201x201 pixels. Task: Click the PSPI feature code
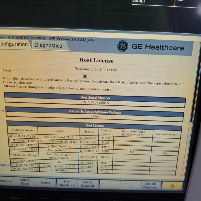pyautogui.click(x=105, y=151)
